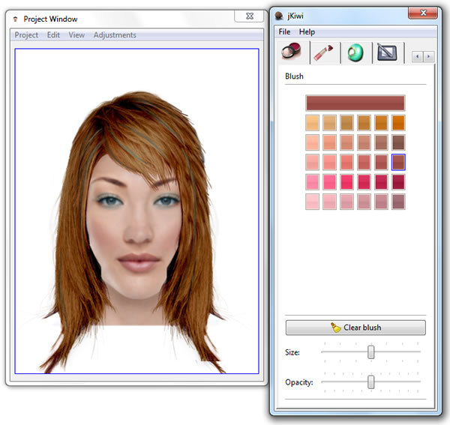Screen dimensions: 450x425
Task: Pick the pale pink swatch starting bottom row
Action: tap(312, 202)
